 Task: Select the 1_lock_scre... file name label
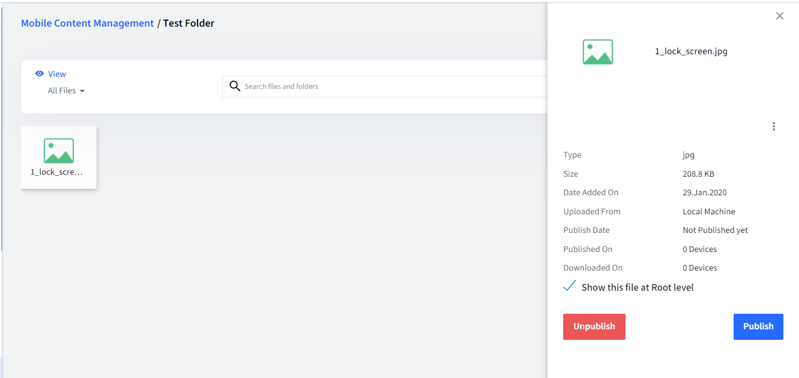tap(57, 172)
